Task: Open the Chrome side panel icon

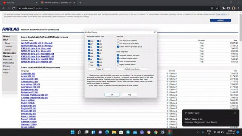Action: click(228, 8)
